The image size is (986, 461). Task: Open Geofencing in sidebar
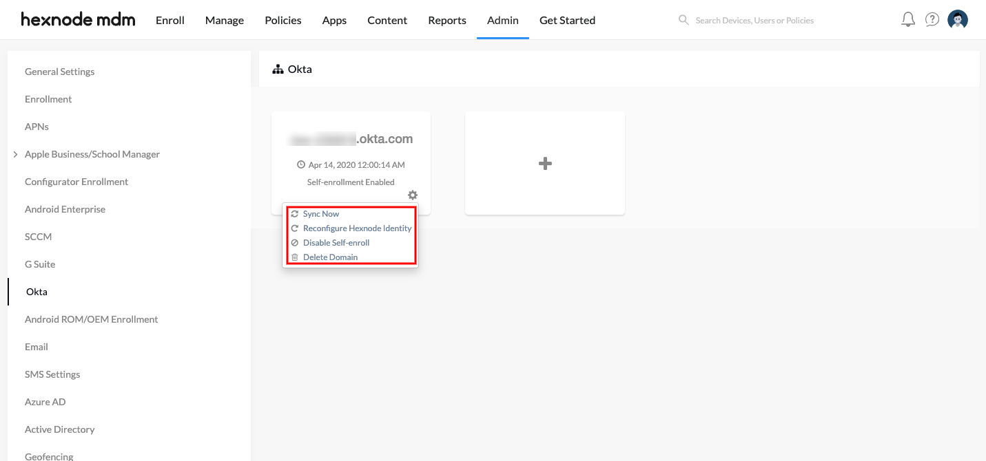(49, 456)
